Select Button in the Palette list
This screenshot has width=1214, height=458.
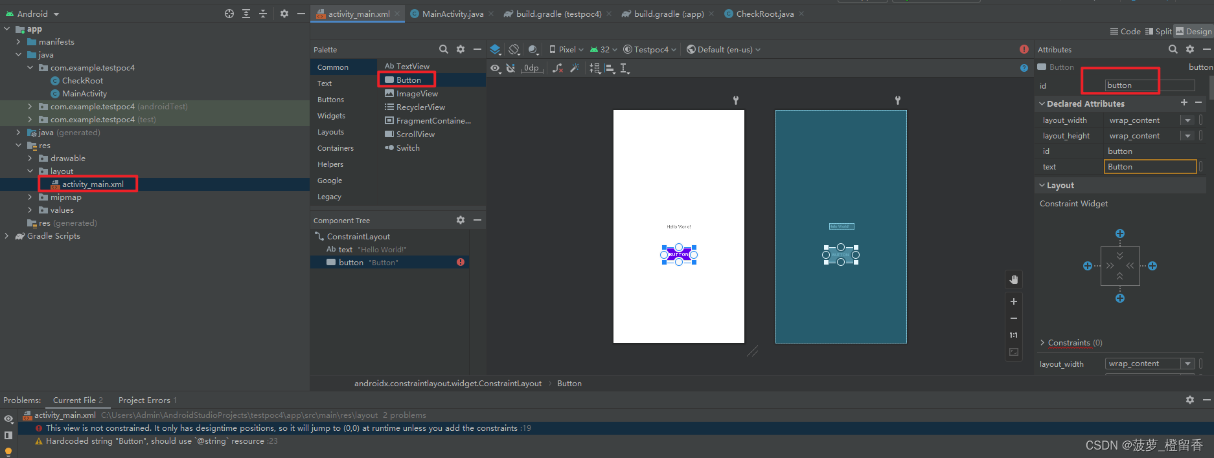click(408, 80)
